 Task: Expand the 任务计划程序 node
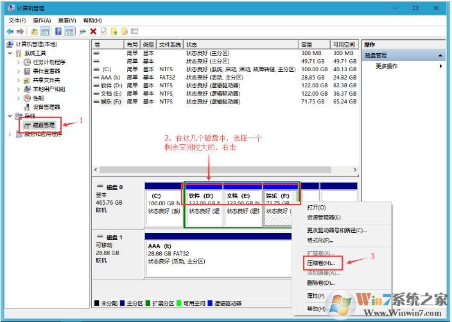coord(18,62)
